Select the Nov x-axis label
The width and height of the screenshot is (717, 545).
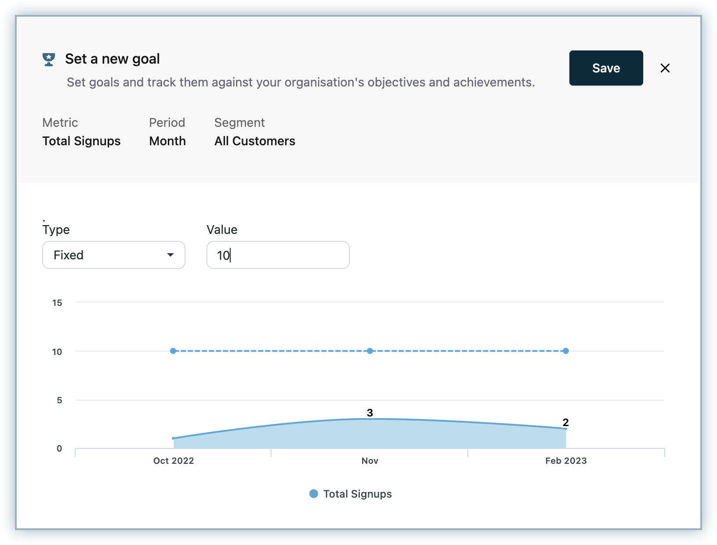tap(370, 461)
